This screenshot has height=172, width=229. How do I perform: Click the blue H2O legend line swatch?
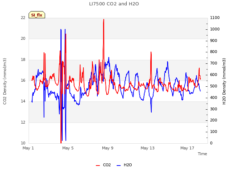click(x=119, y=166)
